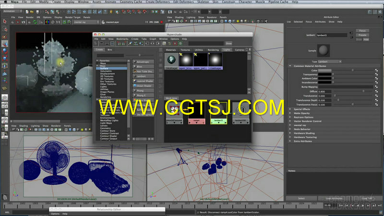Expand the Matte Opacity section
The width and height of the screenshot is (384, 216).
tap(290, 113)
